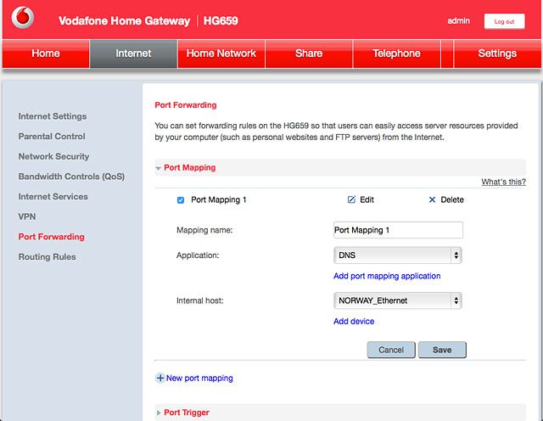This screenshot has width=543, height=421.
Task: Open the Internal host dropdown
Action: [x=398, y=300]
